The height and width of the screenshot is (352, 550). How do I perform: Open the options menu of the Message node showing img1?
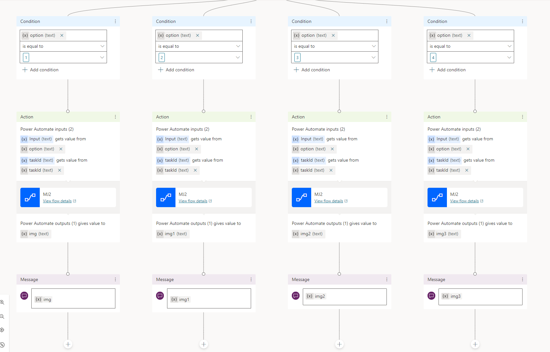point(251,279)
